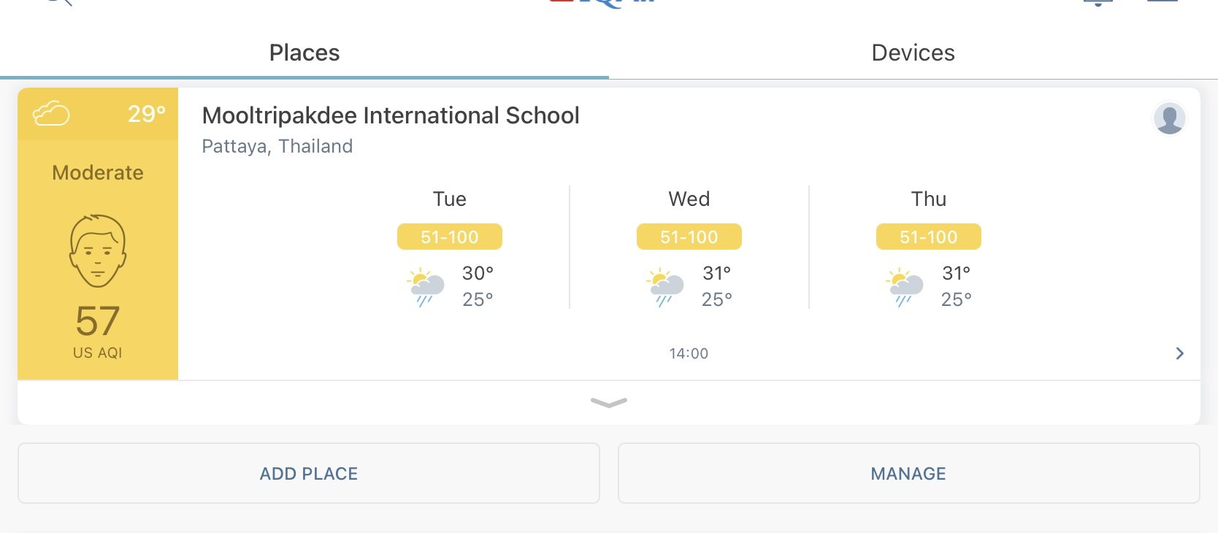Screen dimensions: 1218x533
Task: Tap the cloudy weather icon beside 29°
Action: (x=51, y=114)
